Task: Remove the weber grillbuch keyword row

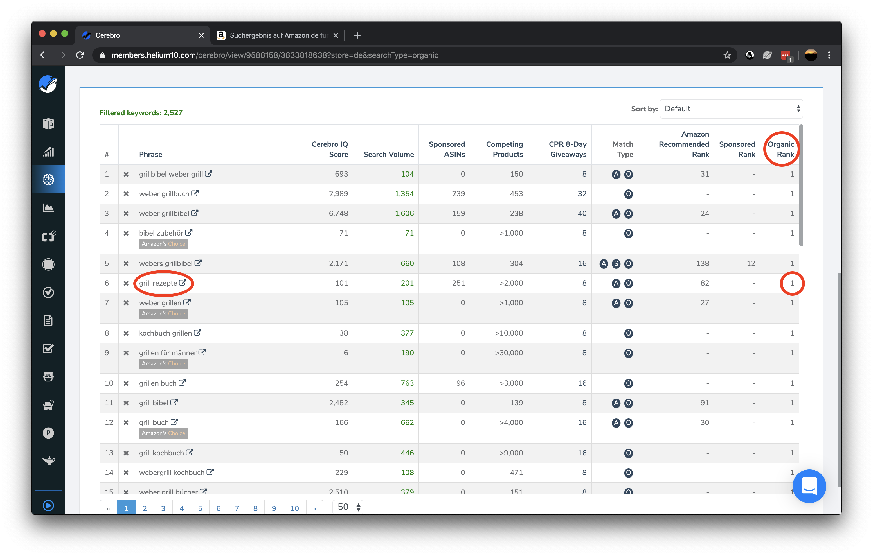Action: pyautogui.click(x=126, y=194)
